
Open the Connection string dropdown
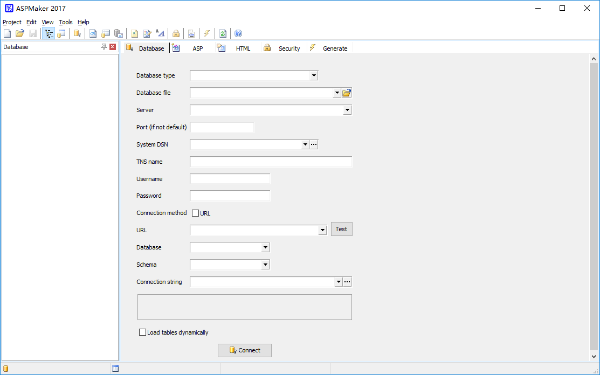339,281
